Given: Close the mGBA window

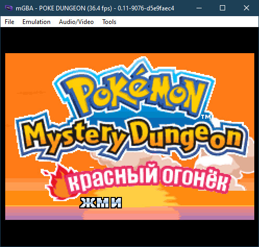Looking at the screenshot, I should click(x=246, y=8).
